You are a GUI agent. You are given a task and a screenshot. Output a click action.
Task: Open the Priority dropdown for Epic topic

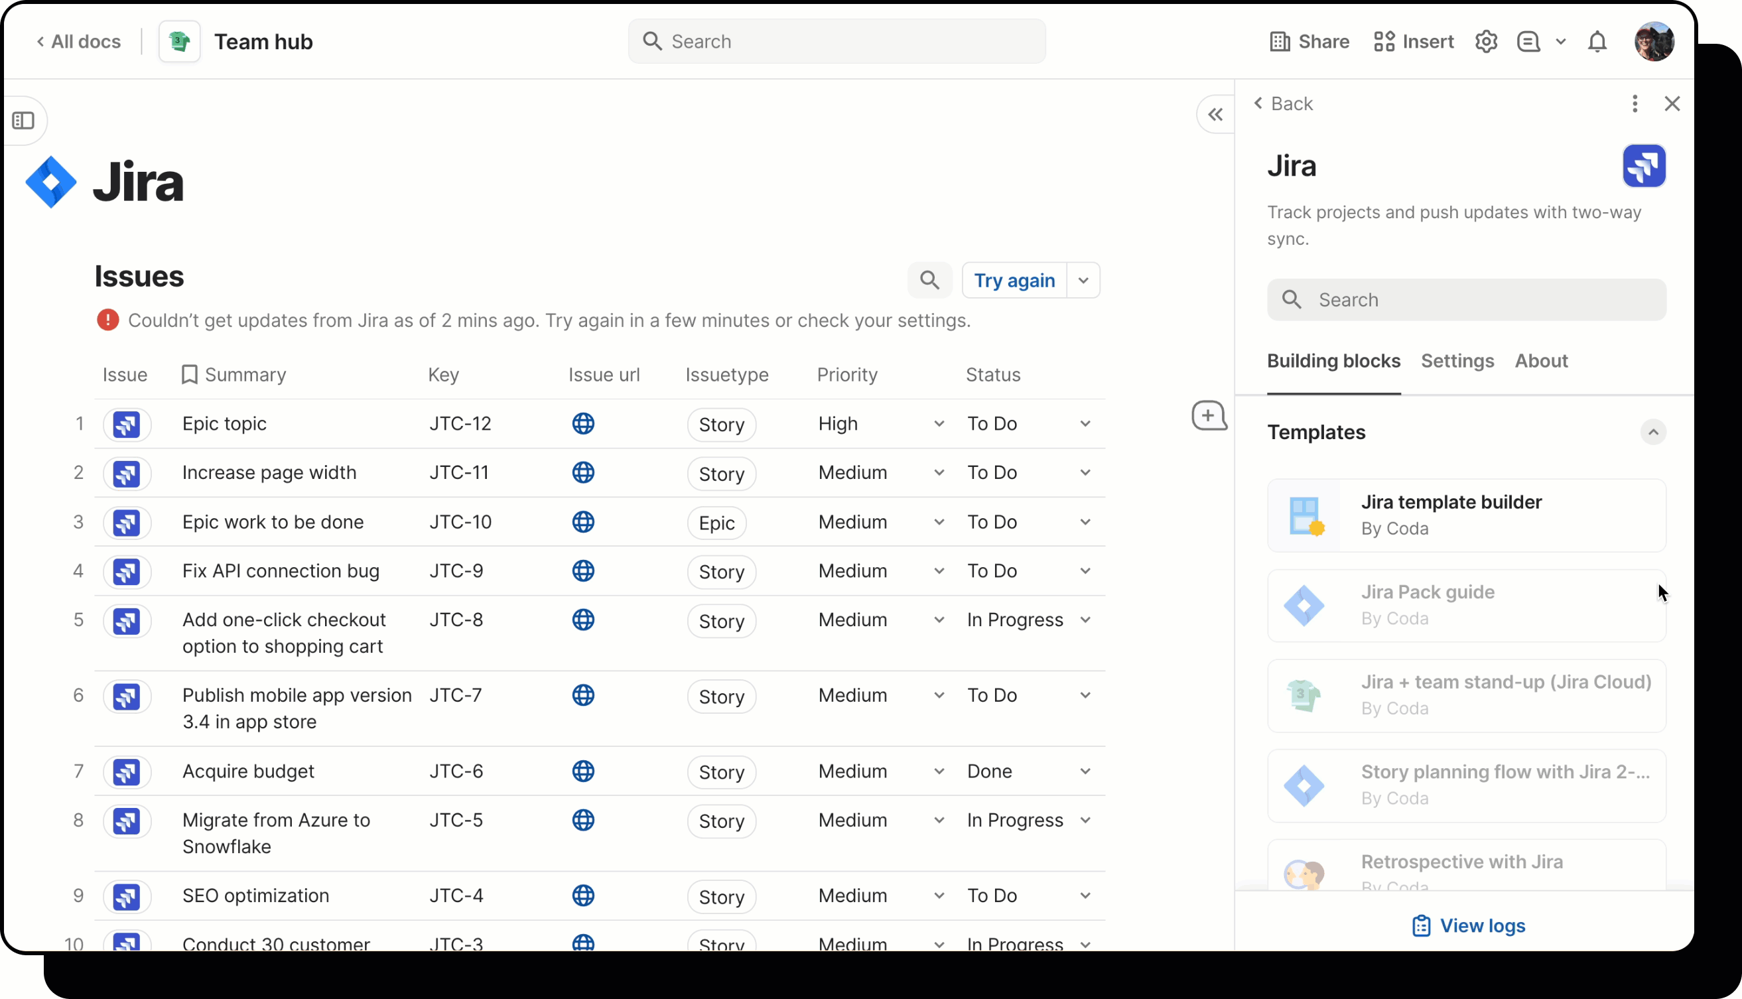coord(939,424)
